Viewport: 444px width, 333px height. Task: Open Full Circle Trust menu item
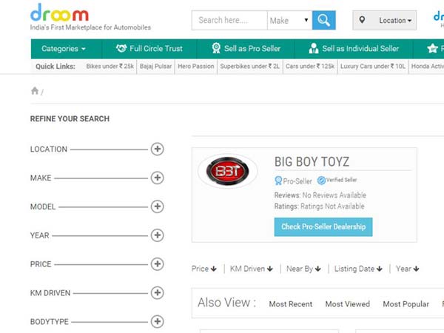(x=149, y=49)
